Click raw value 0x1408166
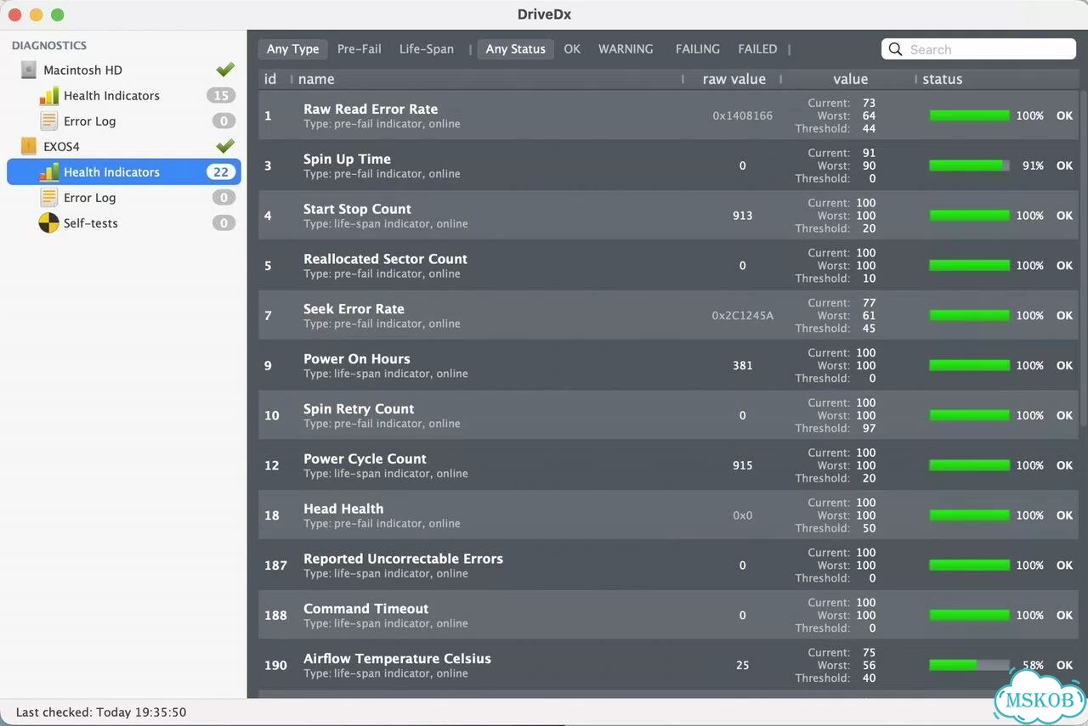1088x726 pixels. [x=742, y=115]
